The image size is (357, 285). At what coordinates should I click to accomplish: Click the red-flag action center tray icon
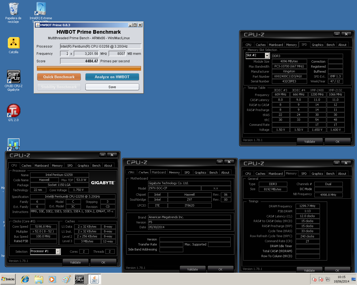[x=321, y=279]
